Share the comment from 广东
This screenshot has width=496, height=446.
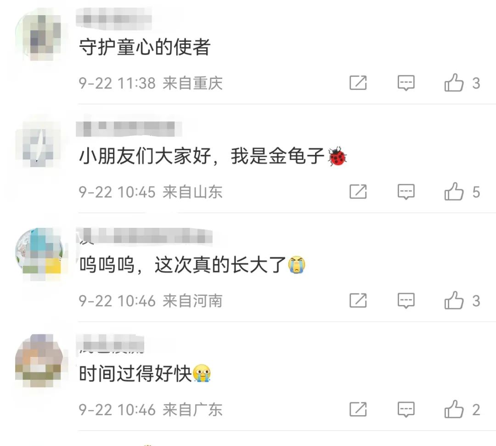[x=358, y=409]
